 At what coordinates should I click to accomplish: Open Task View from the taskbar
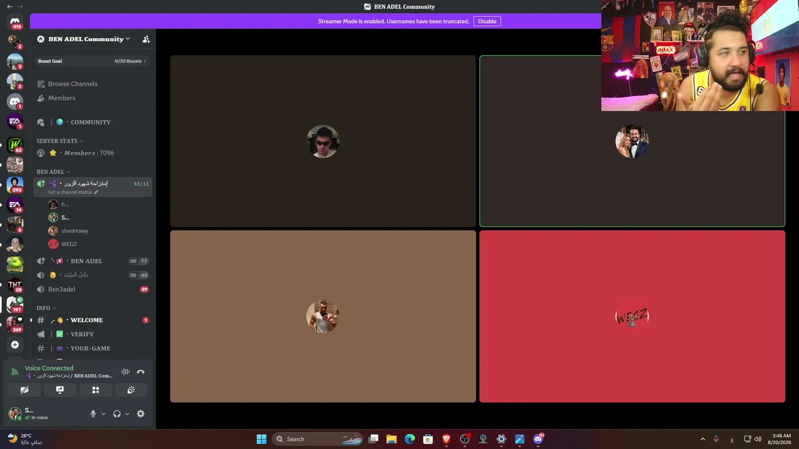[x=373, y=439]
